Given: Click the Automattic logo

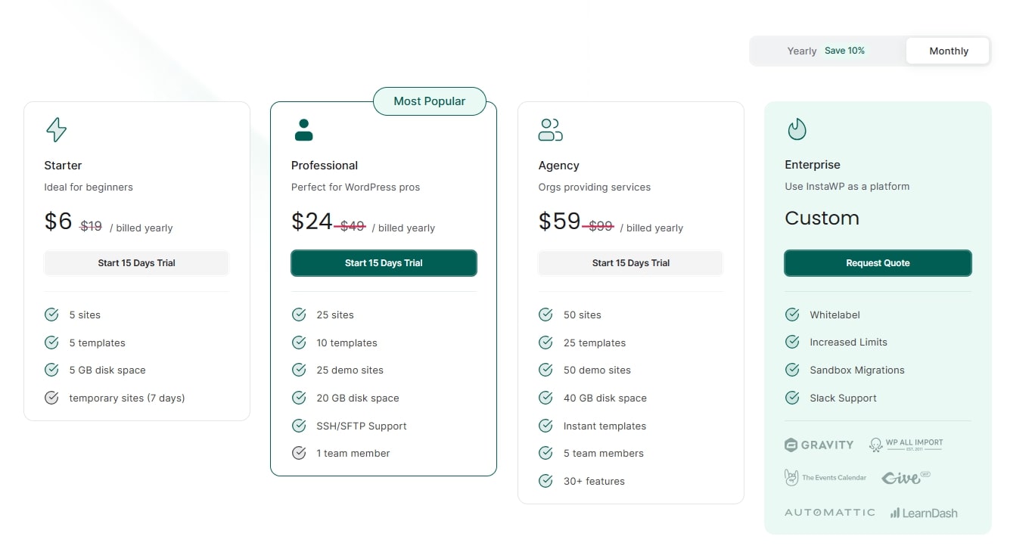Looking at the screenshot, I should [830, 513].
